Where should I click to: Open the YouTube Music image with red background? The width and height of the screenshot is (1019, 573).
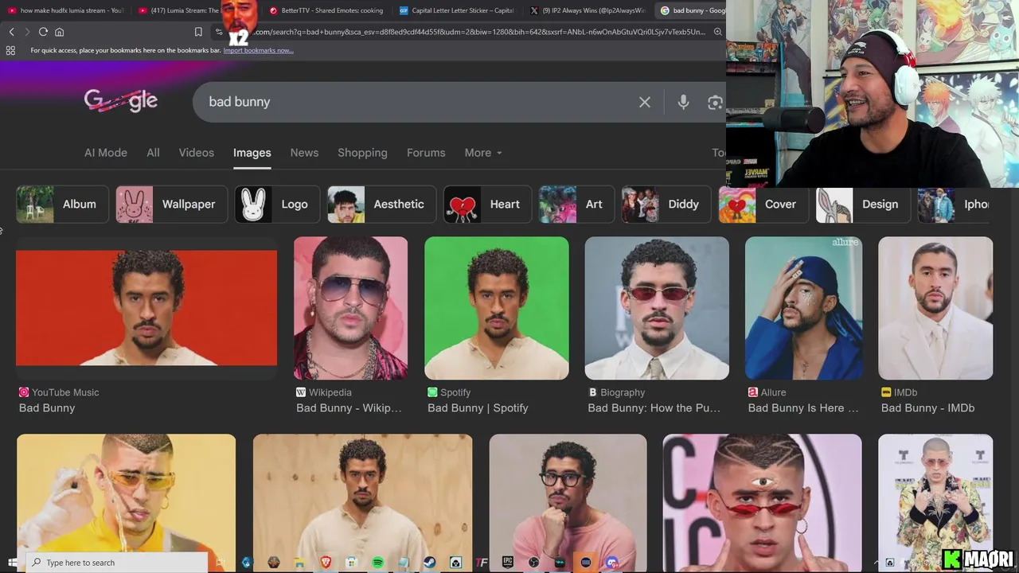pyautogui.click(x=146, y=308)
